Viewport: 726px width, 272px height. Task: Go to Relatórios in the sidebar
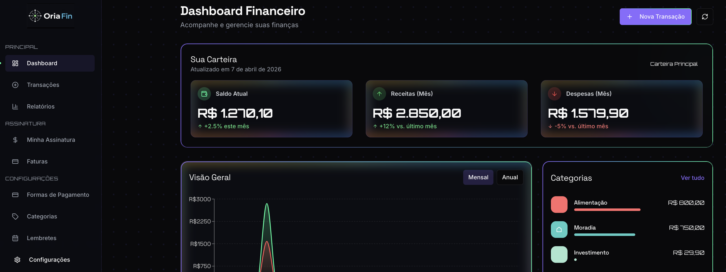click(x=41, y=107)
